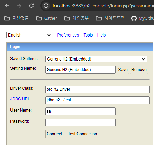This screenshot has width=154, height=145.
Task: Open the English language dropdown
Action: tap(29, 35)
